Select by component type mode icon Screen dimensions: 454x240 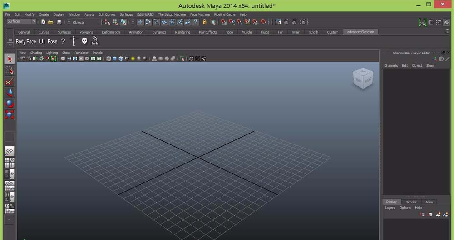[123, 22]
